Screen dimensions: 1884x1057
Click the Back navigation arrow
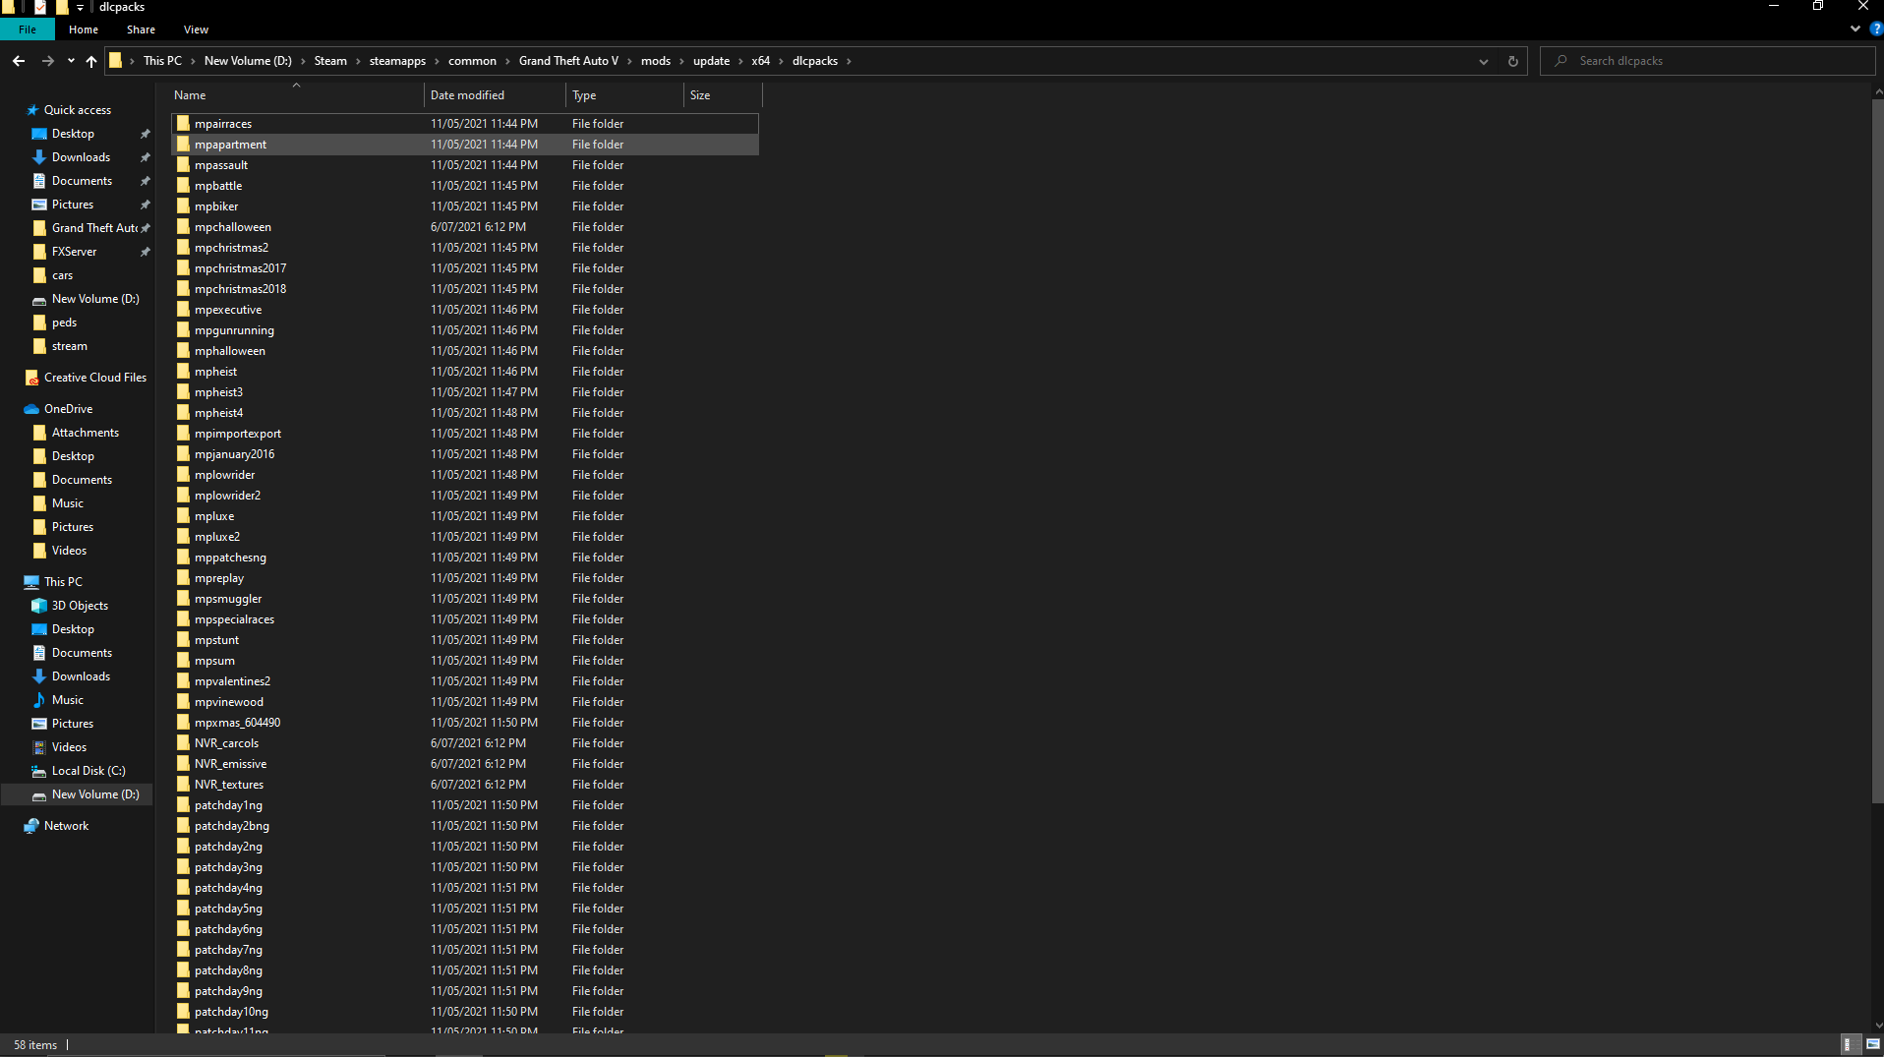[19, 61]
